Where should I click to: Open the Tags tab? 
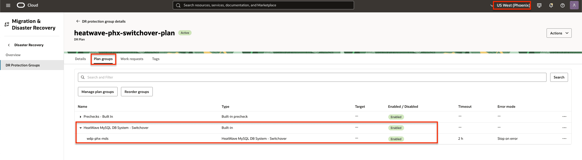pos(156,59)
